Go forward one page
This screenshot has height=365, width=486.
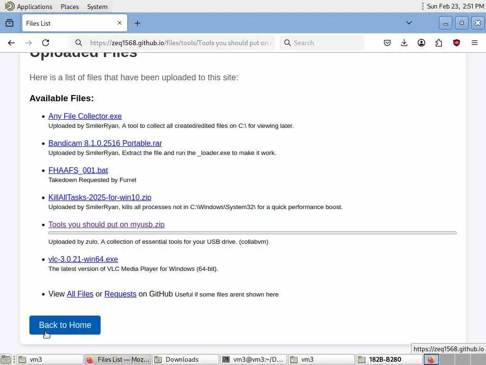click(x=28, y=43)
